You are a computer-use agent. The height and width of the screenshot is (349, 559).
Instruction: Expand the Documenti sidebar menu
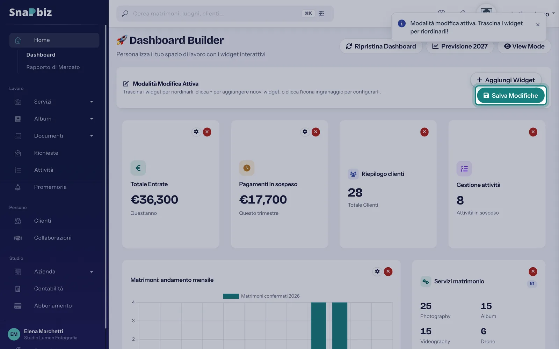click(x=54, y=136)
